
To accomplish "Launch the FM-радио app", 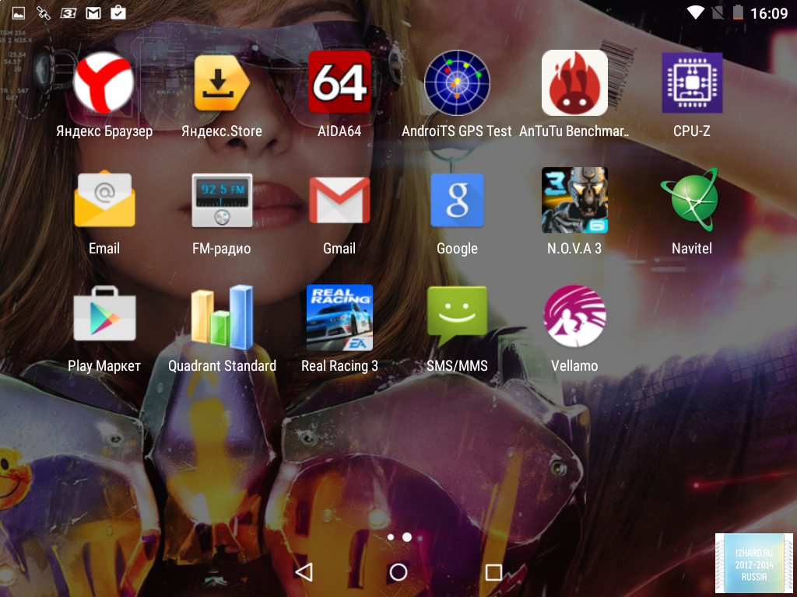I will click(222, 201).
